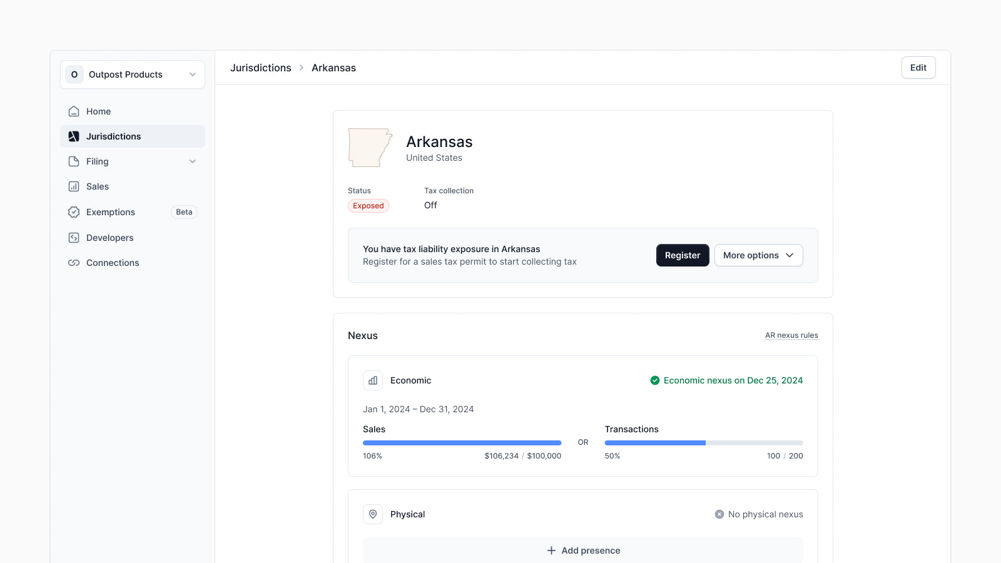Viewport: 1001px width, 563px height.
Task: Click the plus icon on Add presence
Action: (x=551, y=550)
